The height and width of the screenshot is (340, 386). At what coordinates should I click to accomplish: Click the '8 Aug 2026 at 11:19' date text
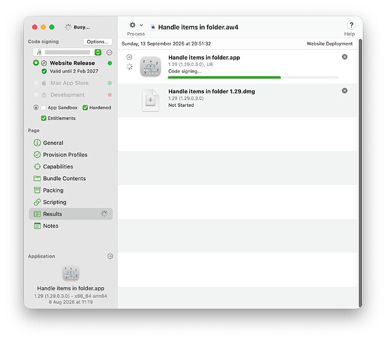(x=71, y=302)
